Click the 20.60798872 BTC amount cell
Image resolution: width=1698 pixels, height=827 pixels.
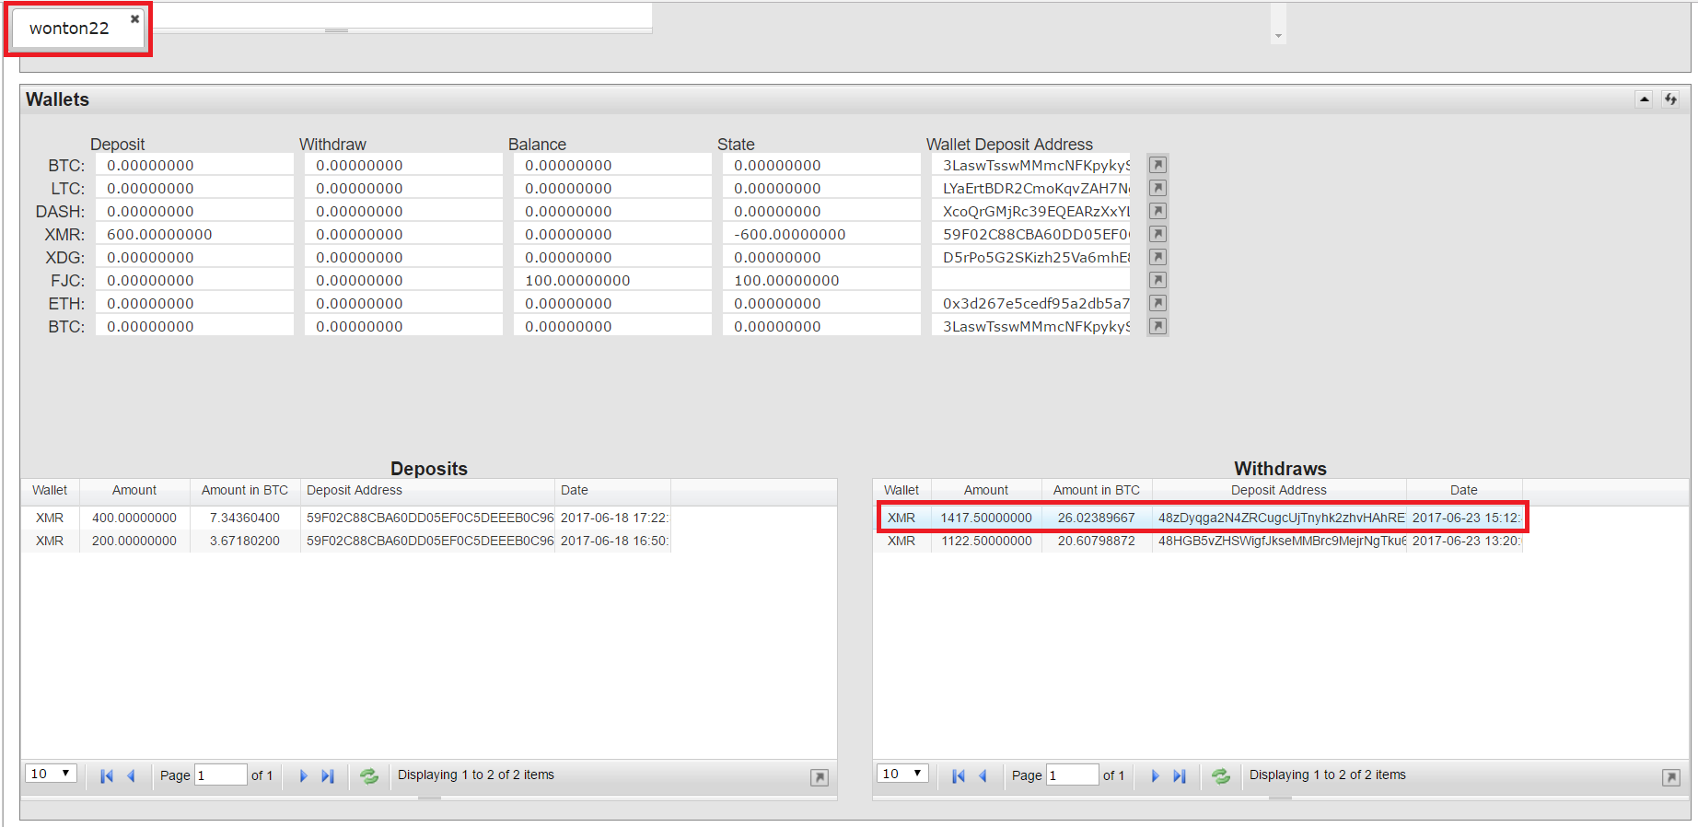click(1097, 541)
